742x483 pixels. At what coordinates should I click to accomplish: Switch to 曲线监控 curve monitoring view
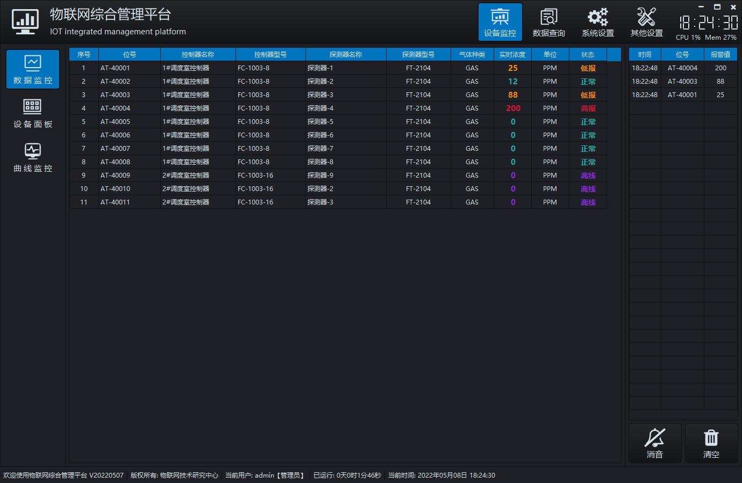33,157
